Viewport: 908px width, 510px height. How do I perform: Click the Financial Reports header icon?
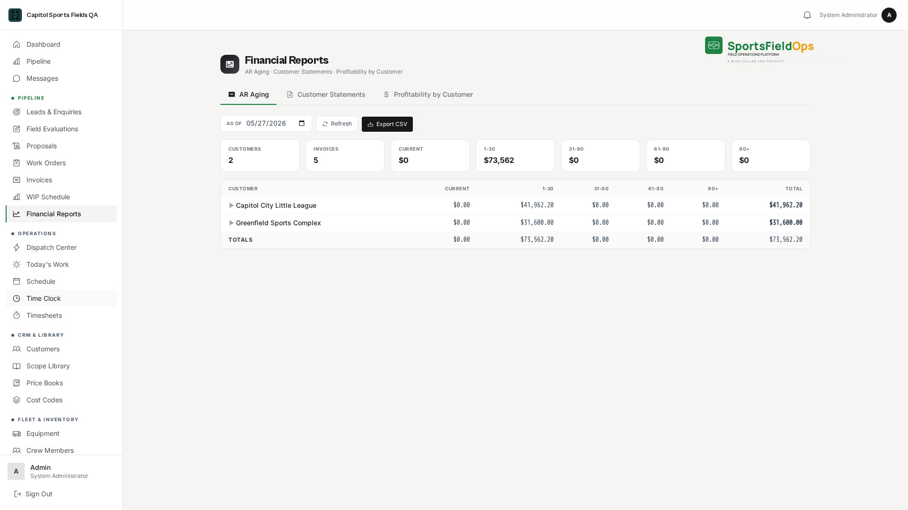[x=230, y=64]
